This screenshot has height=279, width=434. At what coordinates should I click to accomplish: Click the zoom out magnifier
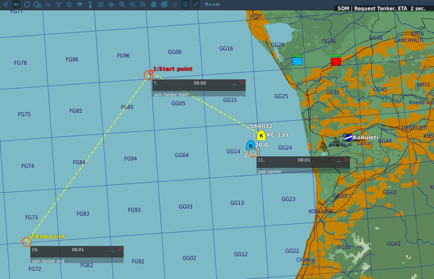coord(132,5)
